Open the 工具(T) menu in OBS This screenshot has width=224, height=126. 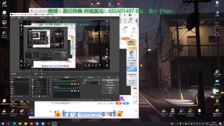(51, 18)
